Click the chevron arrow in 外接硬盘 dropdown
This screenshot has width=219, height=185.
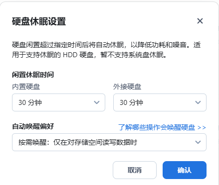(198, 102)
